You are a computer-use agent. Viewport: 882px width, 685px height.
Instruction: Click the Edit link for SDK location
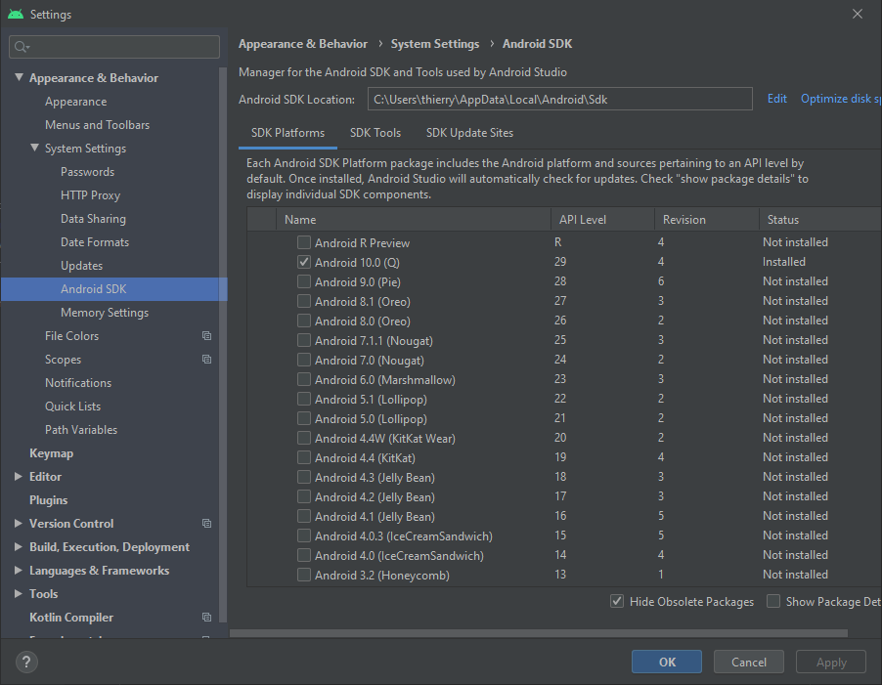point(776,99)
